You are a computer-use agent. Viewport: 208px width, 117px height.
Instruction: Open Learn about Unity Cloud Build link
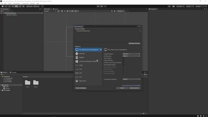(131, 85)
